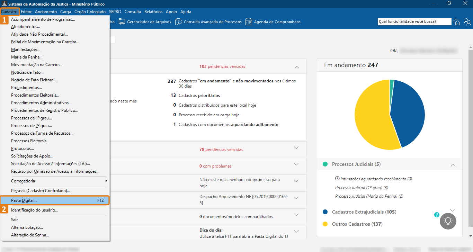Open the Apoio menu
Viewport: 473px width, 252px height.
(x=171, y=12)
